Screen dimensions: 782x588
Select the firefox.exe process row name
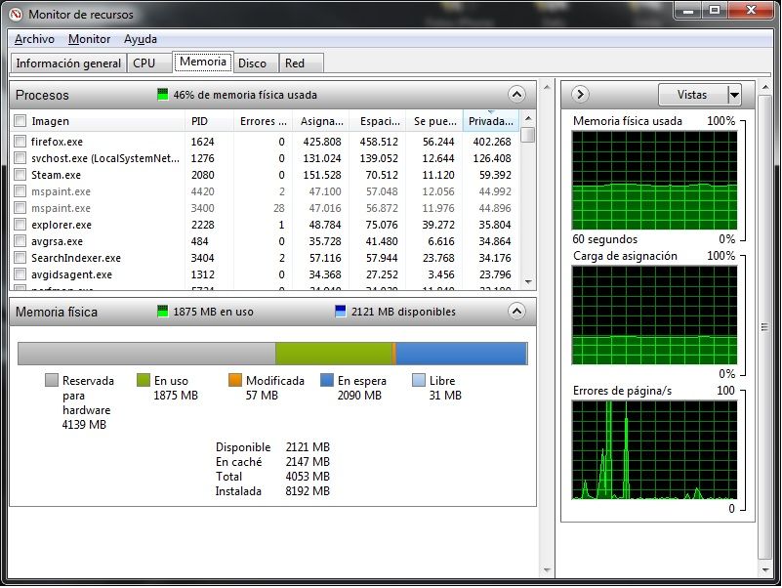click(x=57, y=142)
